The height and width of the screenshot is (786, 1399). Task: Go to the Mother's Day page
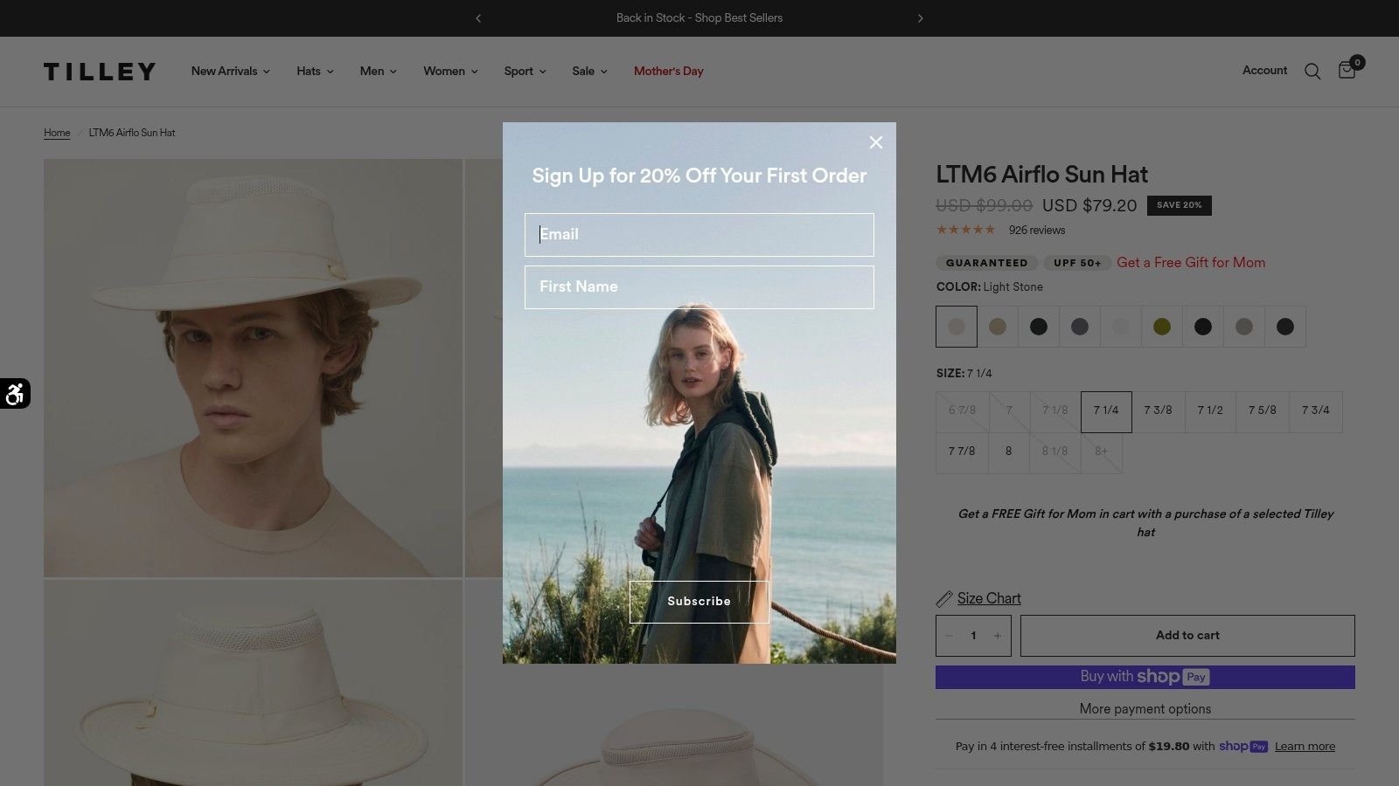point(669,72)
